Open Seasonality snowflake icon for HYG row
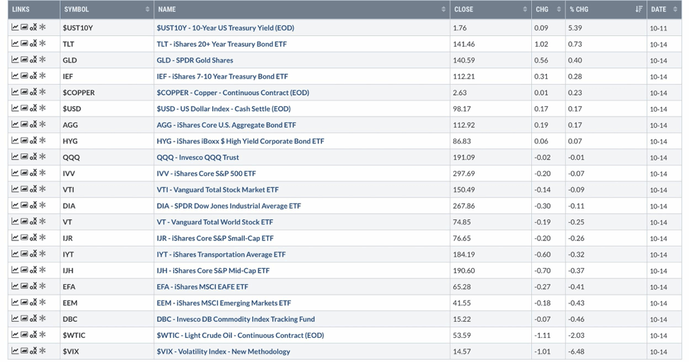This screenshot has height=362, width=689. coord(42,141)
